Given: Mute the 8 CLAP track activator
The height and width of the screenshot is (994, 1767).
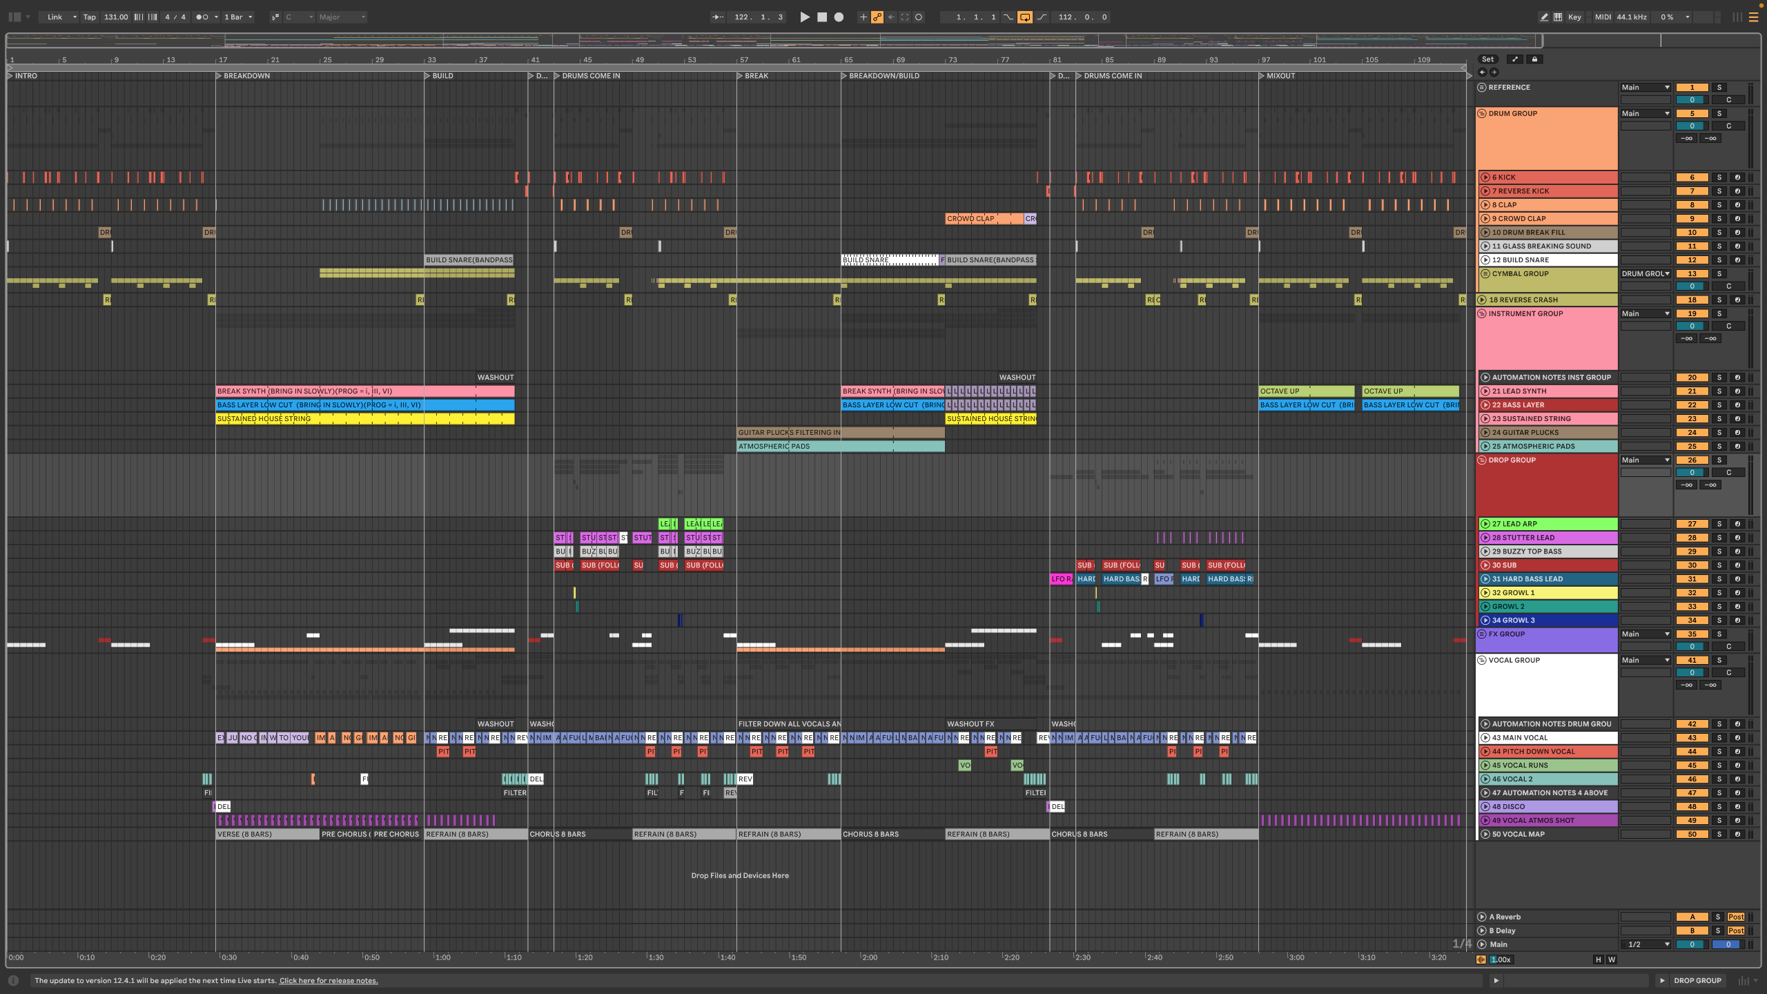Looking at the screenshot, I should [x=1692, y=205].
